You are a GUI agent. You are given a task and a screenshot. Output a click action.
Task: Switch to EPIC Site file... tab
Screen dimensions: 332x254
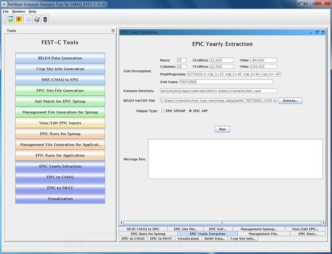pos(185,229)
